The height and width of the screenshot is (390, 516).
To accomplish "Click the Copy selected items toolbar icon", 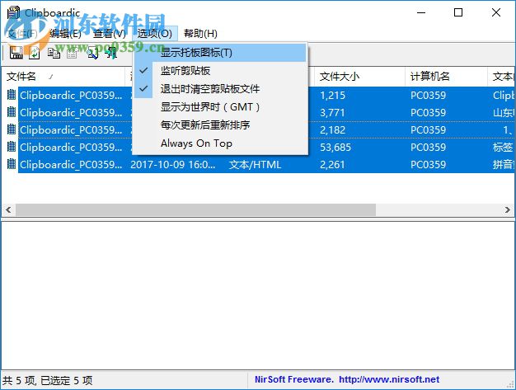I will [x=54, y=53].
